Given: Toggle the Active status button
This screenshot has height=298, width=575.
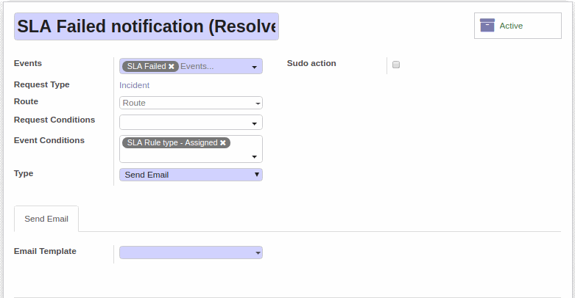Looking at the screenshot, I should click(x=518, y=26).
